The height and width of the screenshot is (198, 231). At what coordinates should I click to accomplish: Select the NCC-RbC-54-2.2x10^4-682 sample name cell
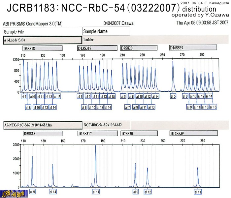tap(106, 125)
